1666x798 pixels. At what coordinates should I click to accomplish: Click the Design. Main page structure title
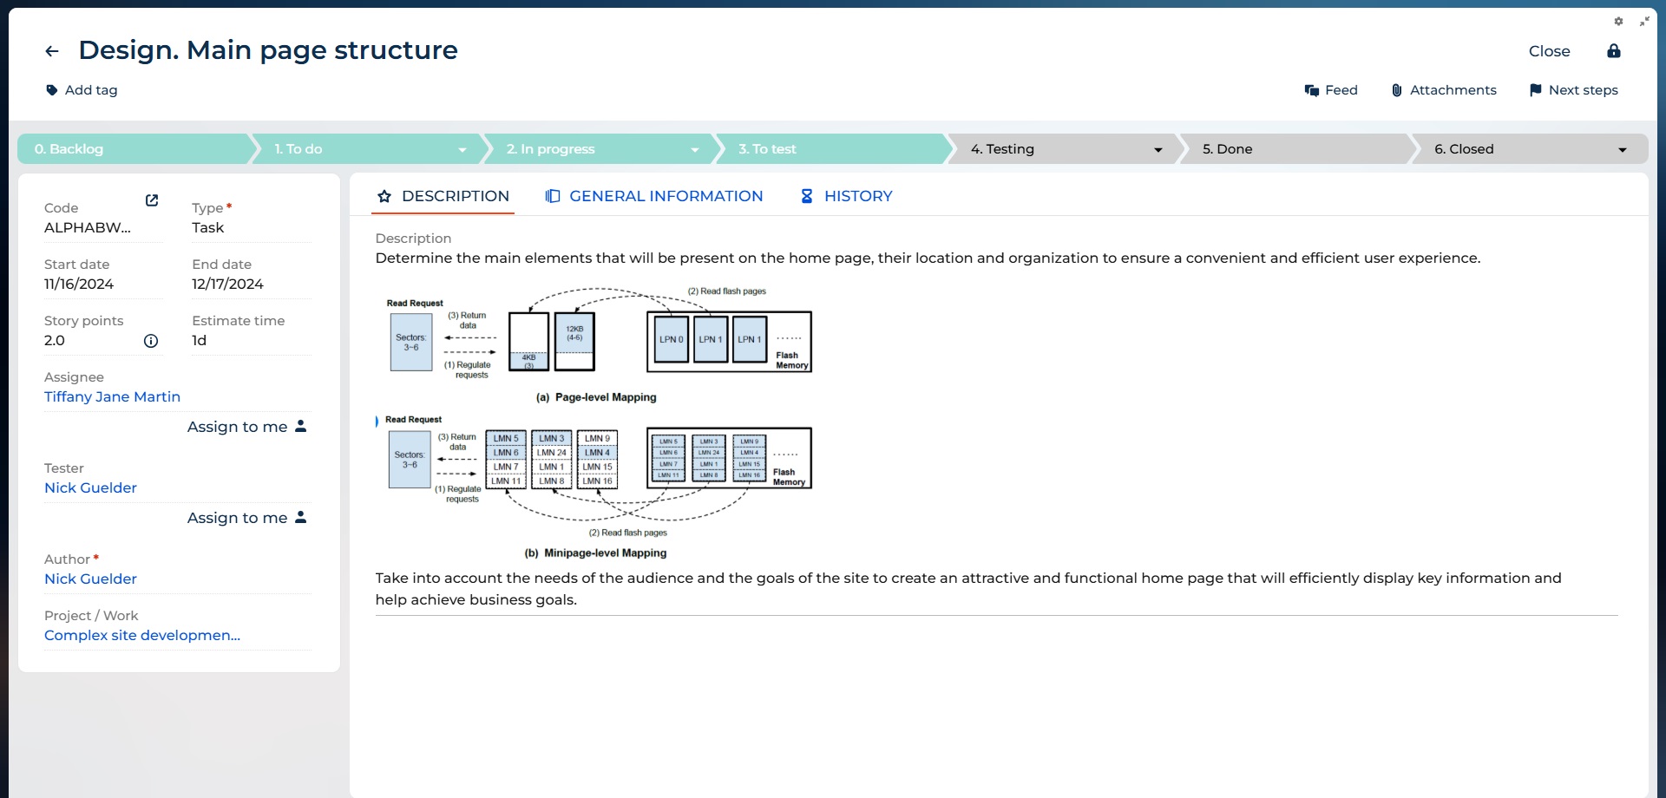coord(268,50)
